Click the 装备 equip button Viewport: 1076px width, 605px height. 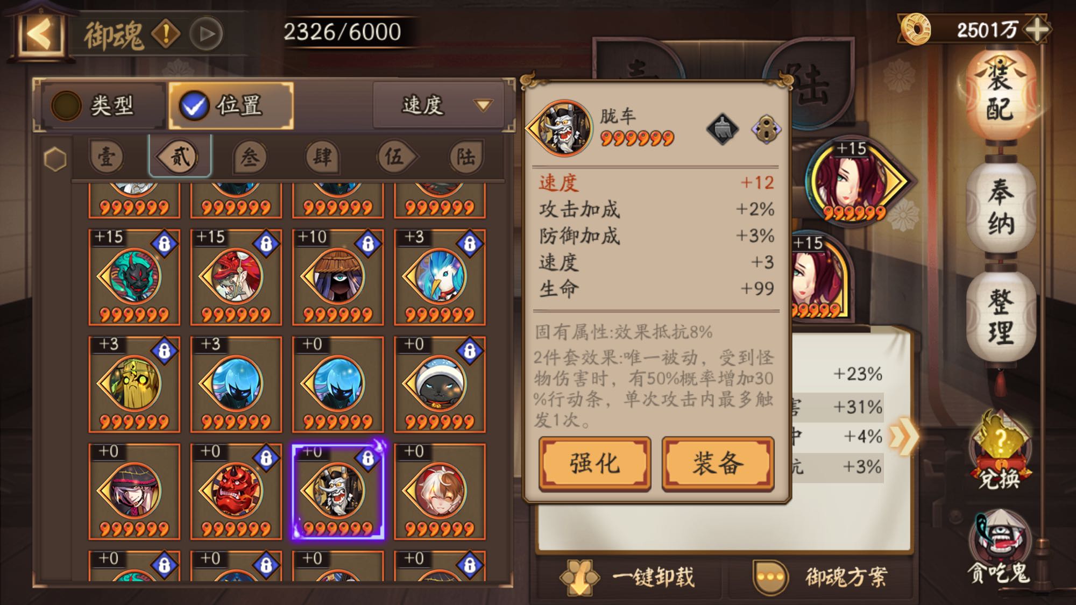[718, 464]
